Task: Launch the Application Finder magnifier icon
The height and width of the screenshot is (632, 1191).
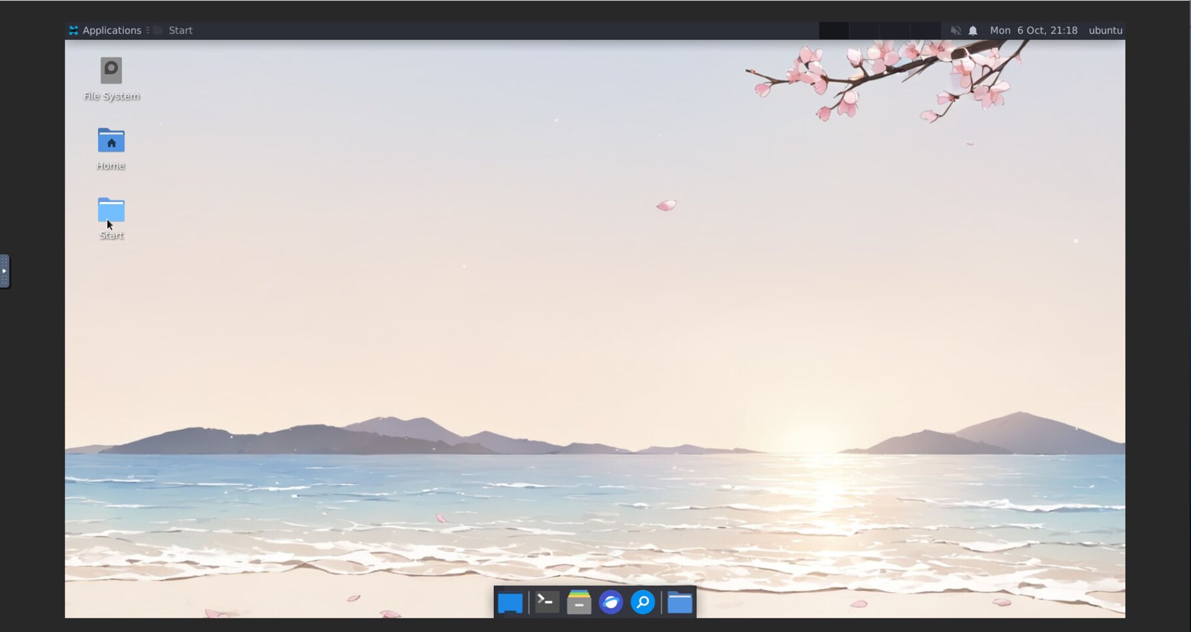Action: (643, 602)
